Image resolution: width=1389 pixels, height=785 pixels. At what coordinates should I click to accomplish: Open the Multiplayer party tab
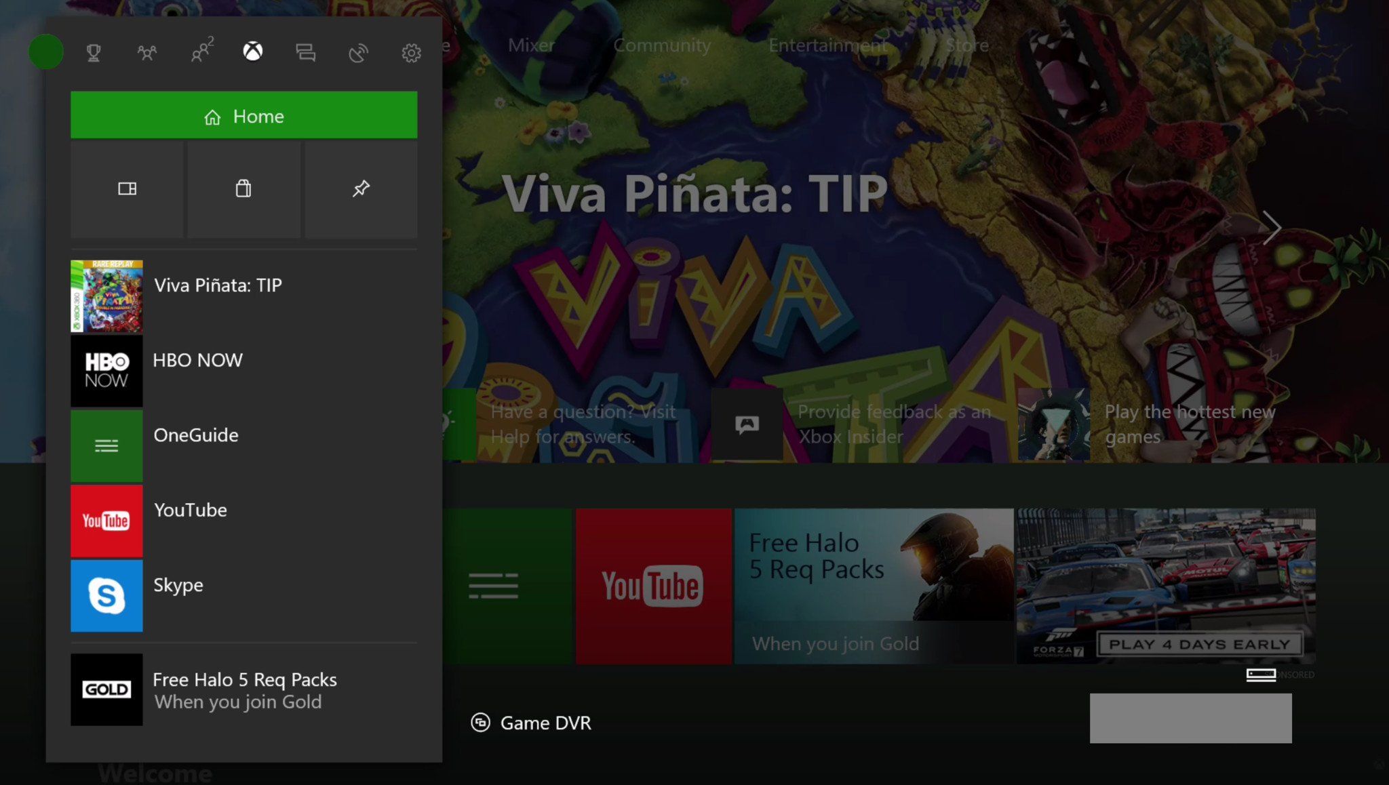tap(201, 52)
